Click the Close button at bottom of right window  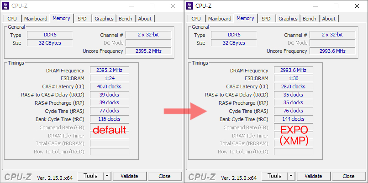[348, 176]
